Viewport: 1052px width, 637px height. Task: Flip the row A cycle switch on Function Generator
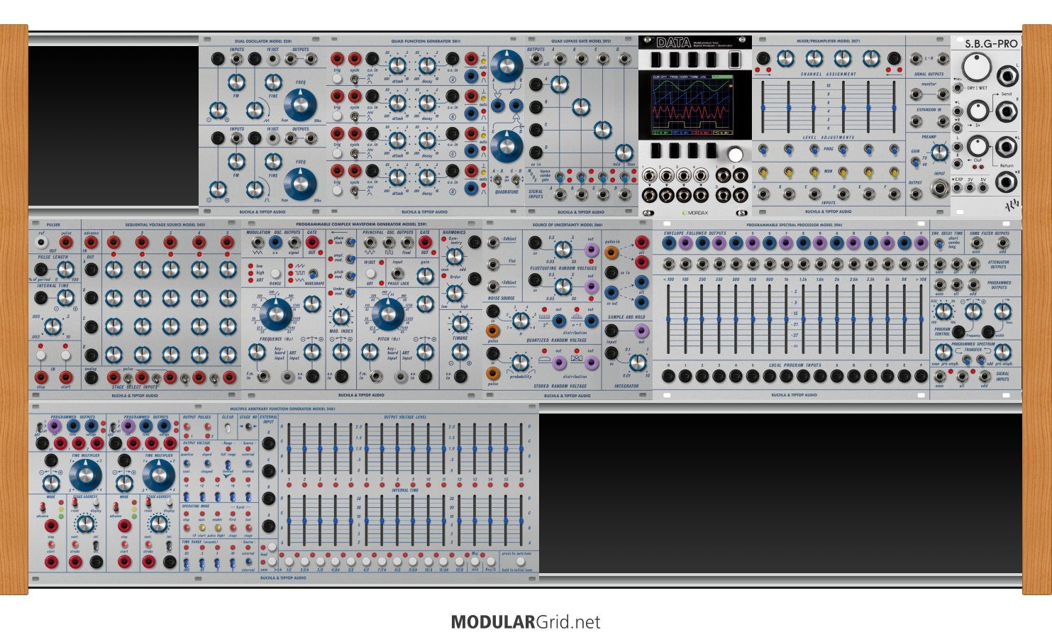click(x=354, y=79)
